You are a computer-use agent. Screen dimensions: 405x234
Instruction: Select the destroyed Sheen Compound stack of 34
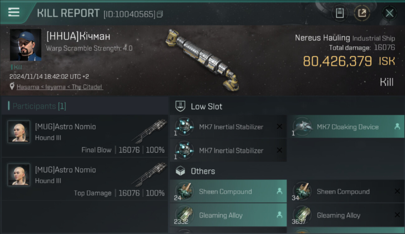(x=345, y=192)
